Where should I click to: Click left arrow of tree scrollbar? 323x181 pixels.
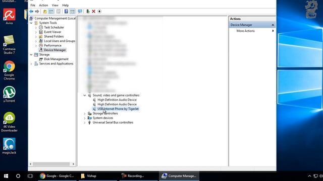point(31,164)
